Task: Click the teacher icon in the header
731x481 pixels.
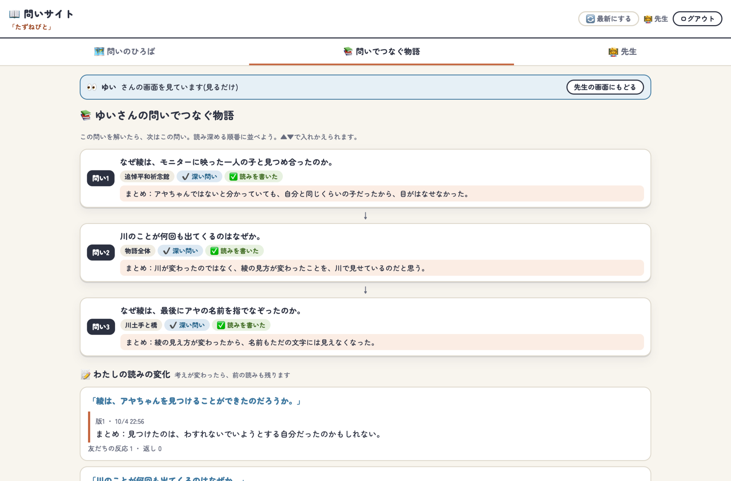Action: [648, 19]
